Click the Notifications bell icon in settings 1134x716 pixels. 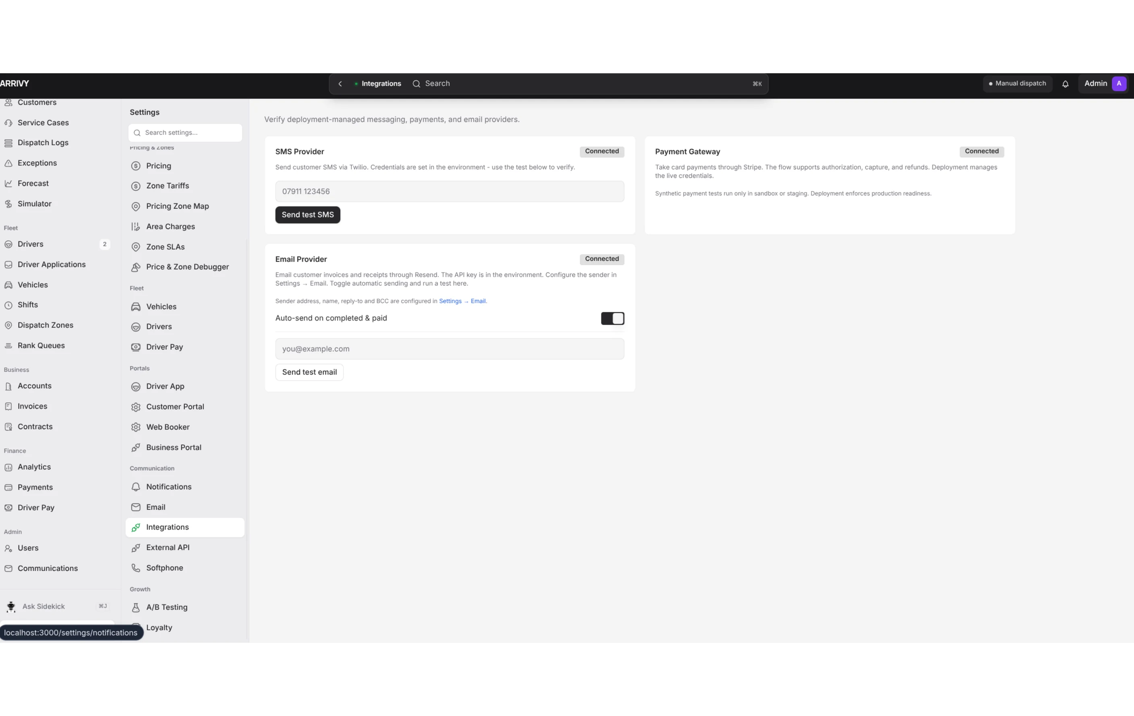point(136,487)
